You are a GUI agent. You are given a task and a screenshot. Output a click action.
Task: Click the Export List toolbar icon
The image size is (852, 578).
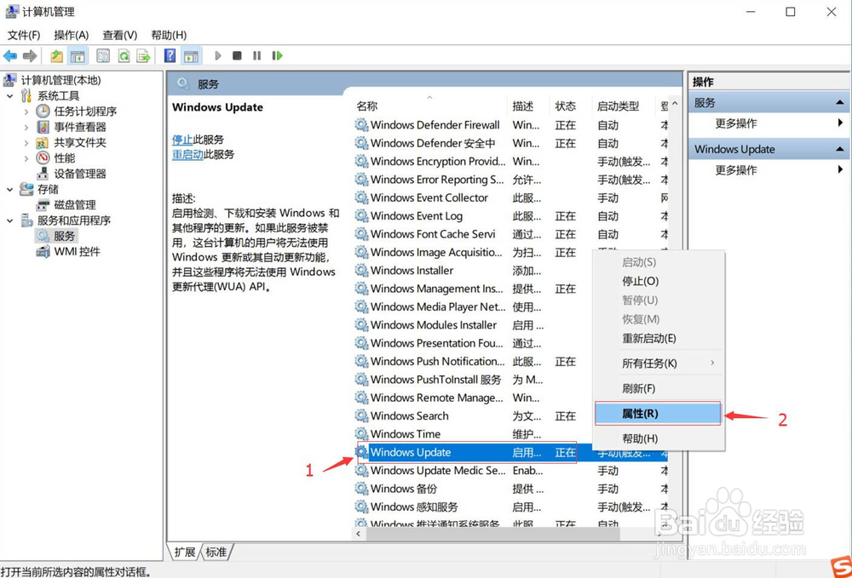click(143, 55)
